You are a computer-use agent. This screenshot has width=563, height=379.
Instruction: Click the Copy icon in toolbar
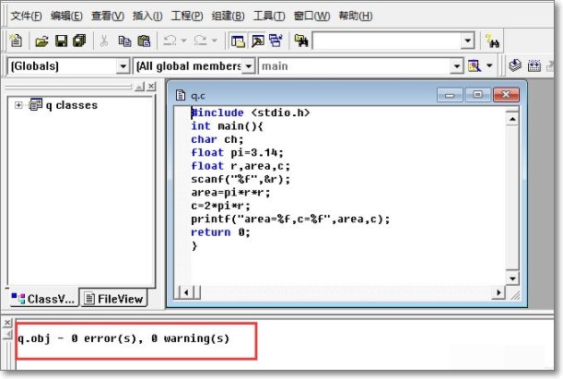click(x=124, y=41)
